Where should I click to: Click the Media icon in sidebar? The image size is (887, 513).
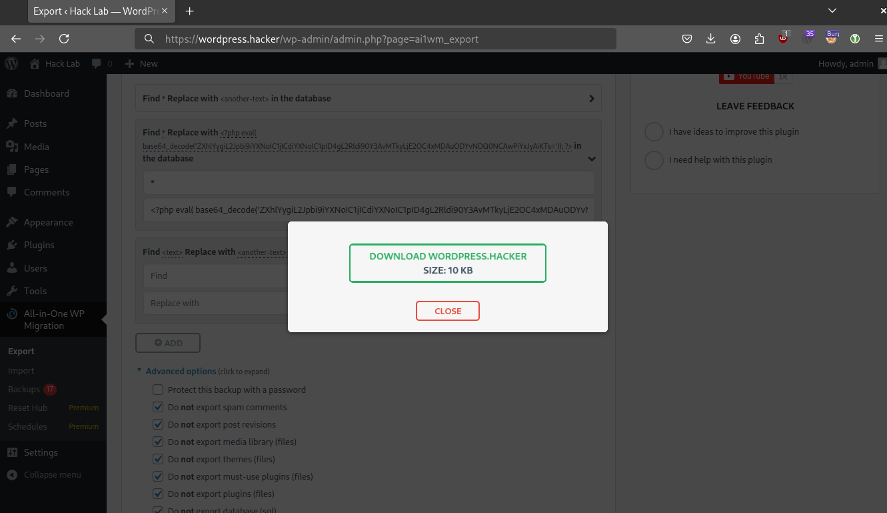tap(12, 147)
